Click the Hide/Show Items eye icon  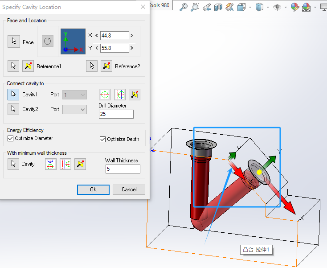[277, 7]
